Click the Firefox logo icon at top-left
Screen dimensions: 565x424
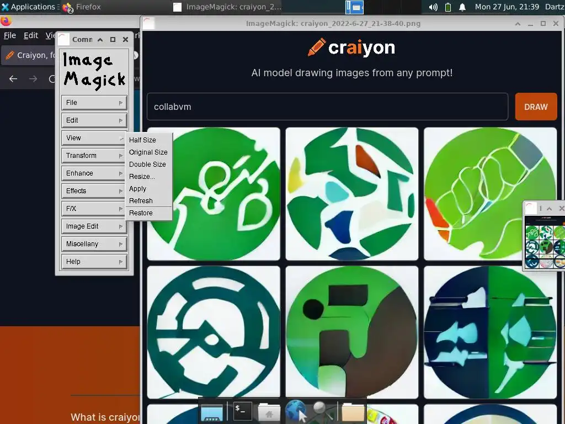(6, 22)
